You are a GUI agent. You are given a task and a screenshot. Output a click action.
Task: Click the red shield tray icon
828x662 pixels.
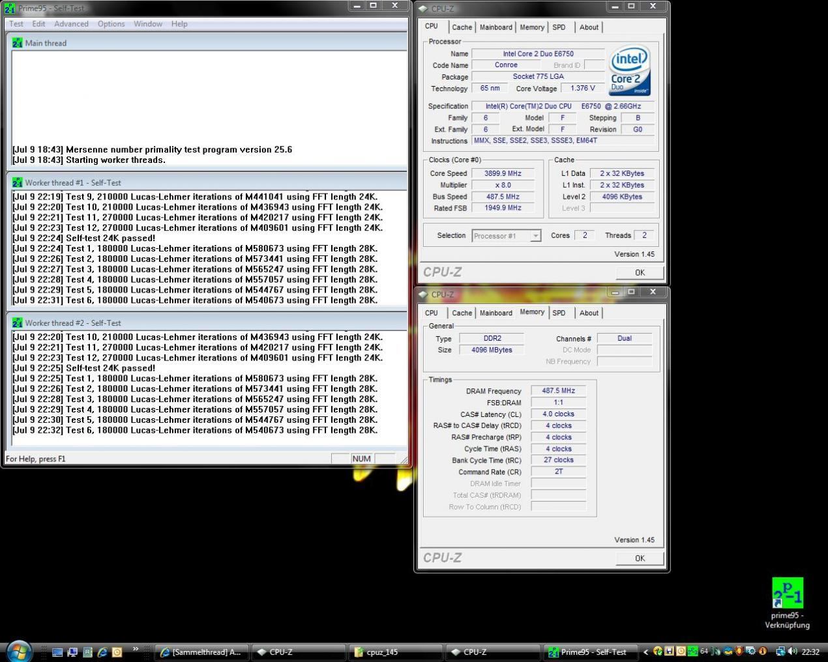(x=739, y=652)
